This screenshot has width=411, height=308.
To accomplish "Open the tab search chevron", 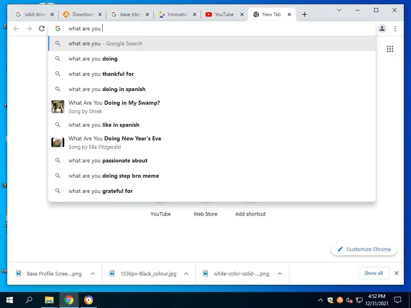I will coord(339,10).
